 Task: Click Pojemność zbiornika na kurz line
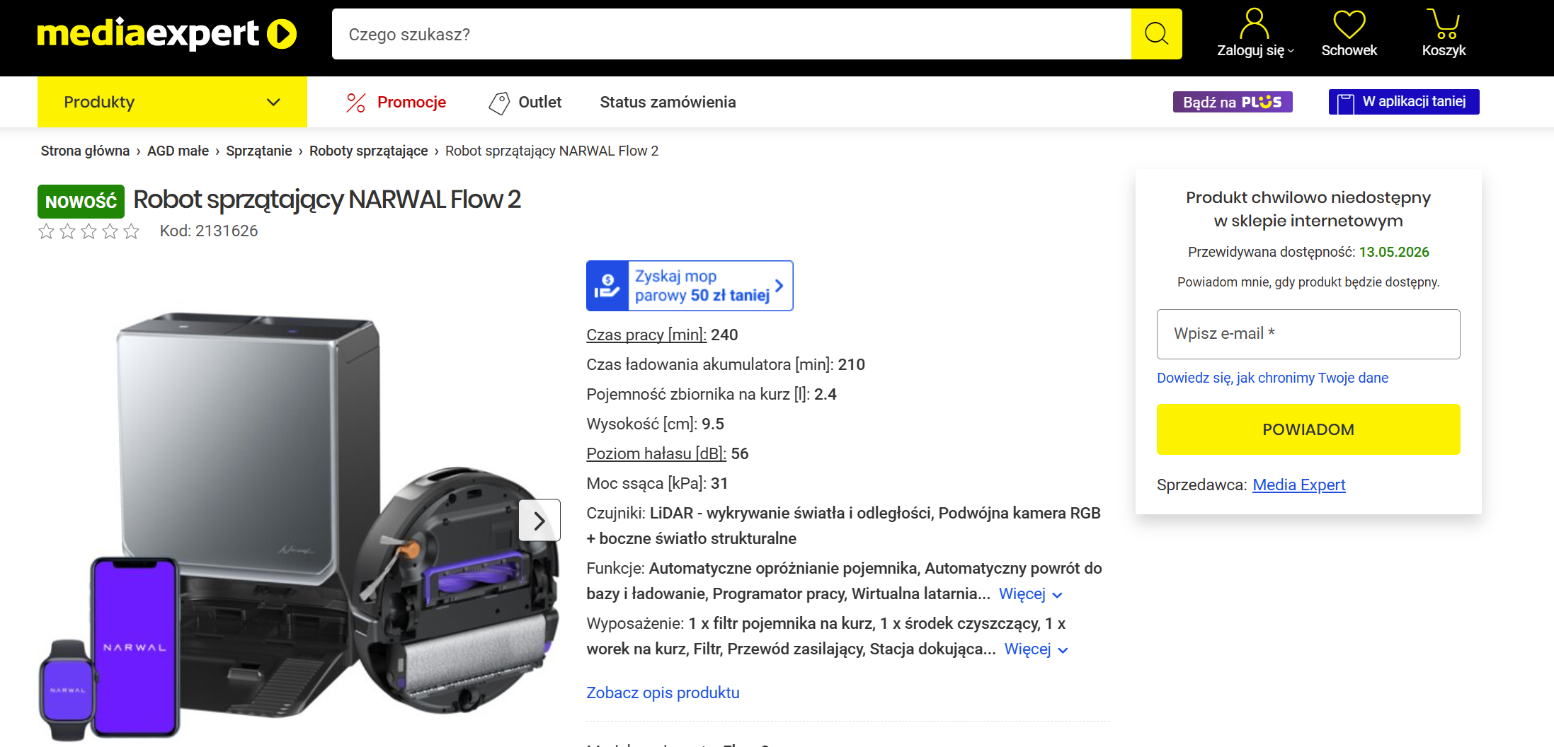click(712, 394)
